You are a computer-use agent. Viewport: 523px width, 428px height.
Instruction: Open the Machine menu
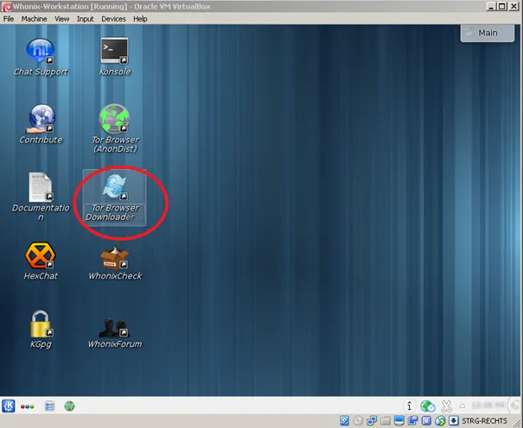(34, 19)
